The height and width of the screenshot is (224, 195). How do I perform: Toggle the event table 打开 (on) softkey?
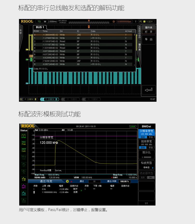pos(148,32)
